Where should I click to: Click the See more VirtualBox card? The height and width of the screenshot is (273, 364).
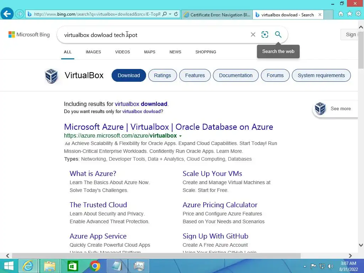pos(336,109)
